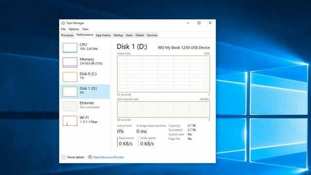Image resolution: width=311 pixels, height=175 pixels.
Task: Select Disk 0 (C:) label in sidebar
Action: [x=88, y=74]
